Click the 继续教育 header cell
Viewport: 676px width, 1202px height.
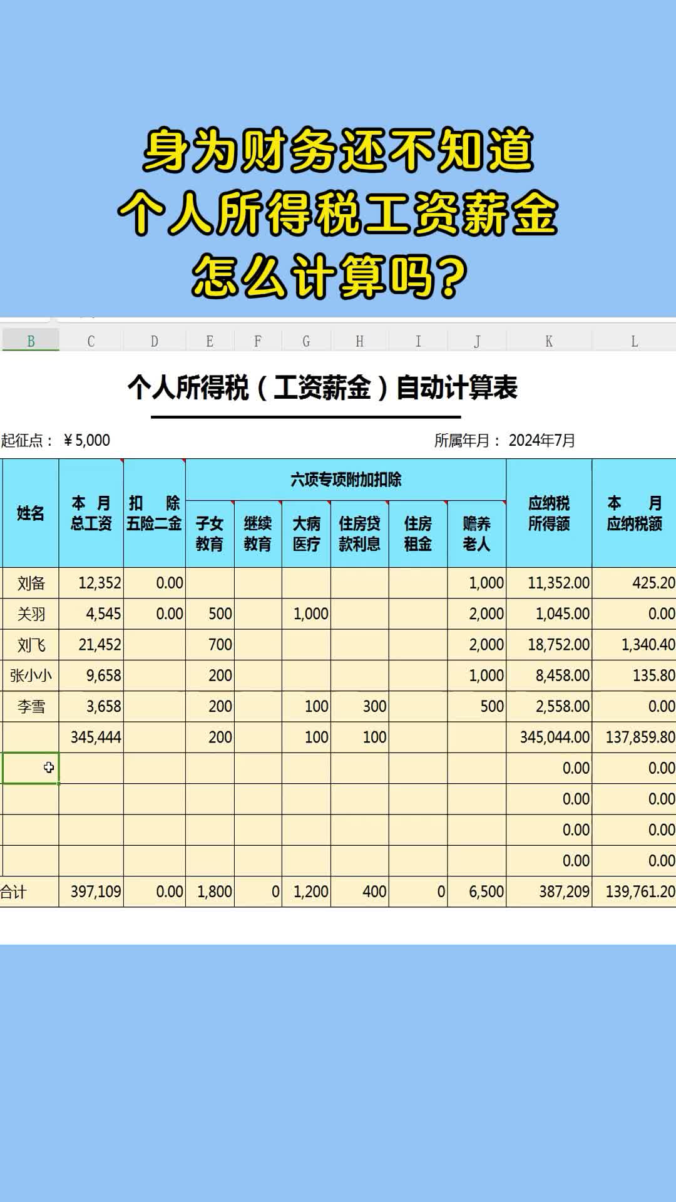pyautogui.click(x=258, y=534)
